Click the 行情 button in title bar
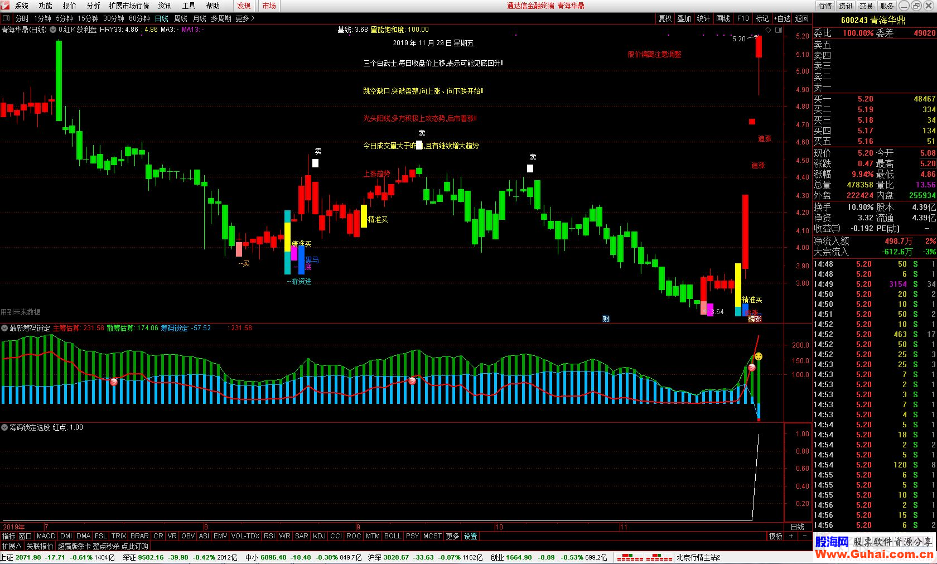The width and height of the screenshot is (937, 564). (x=825, y=6)
